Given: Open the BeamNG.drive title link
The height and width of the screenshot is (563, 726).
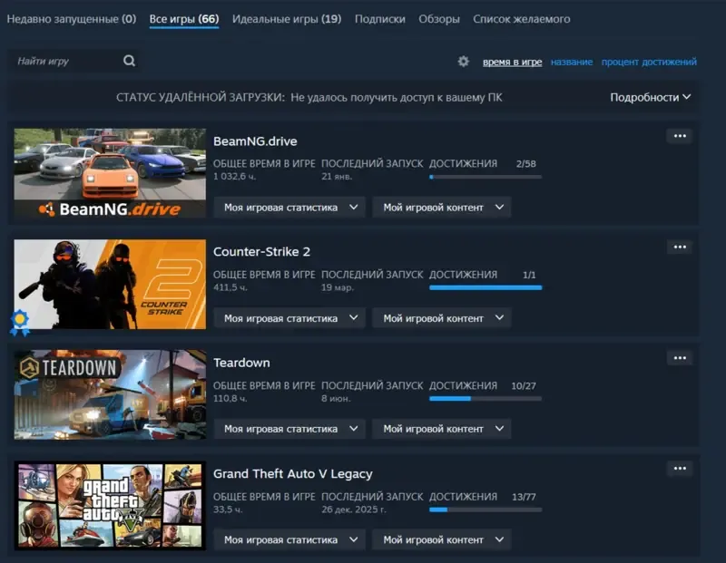Looking at the screenshot, I should click(x=255, y=141).
